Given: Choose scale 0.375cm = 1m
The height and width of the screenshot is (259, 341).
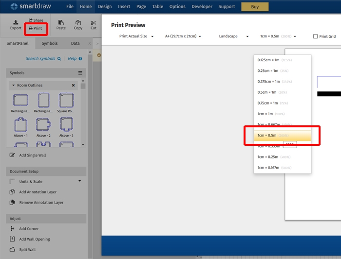Looking at the screenshot, I should coord(283,82).
